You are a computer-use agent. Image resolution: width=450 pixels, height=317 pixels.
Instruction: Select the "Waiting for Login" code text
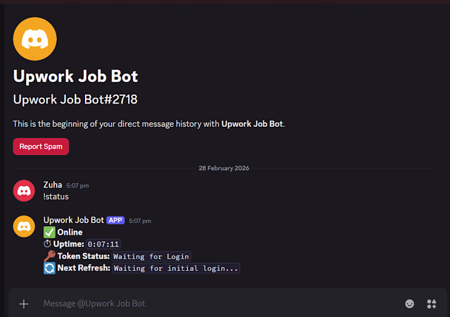point(151,257)
